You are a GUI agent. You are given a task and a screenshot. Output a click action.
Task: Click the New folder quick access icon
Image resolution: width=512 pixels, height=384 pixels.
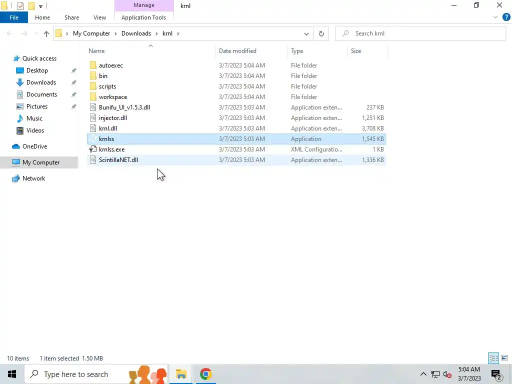[31, 6]
